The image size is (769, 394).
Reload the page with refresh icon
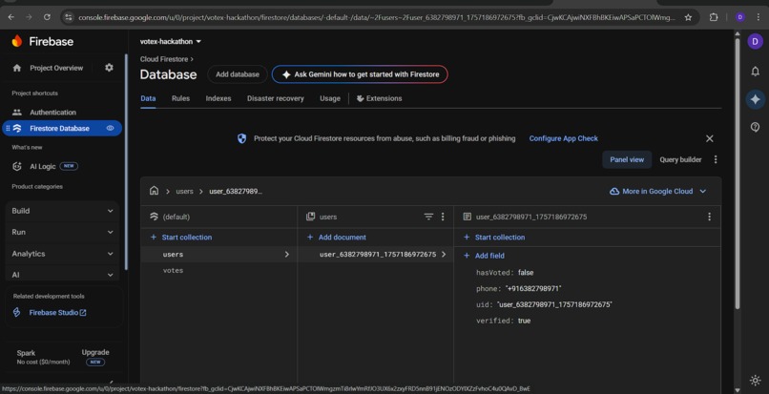click(47, 16)
